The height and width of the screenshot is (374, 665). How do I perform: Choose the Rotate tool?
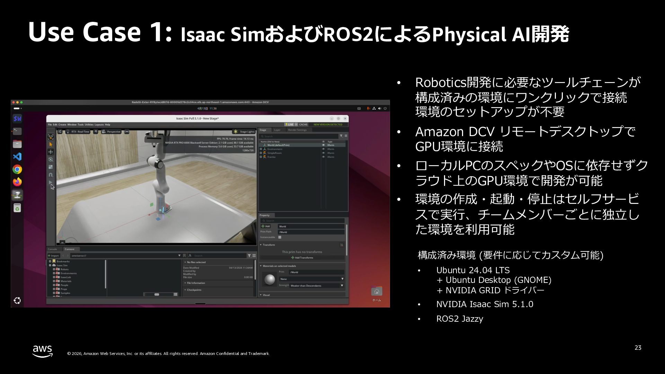click(x=51, y=160)
